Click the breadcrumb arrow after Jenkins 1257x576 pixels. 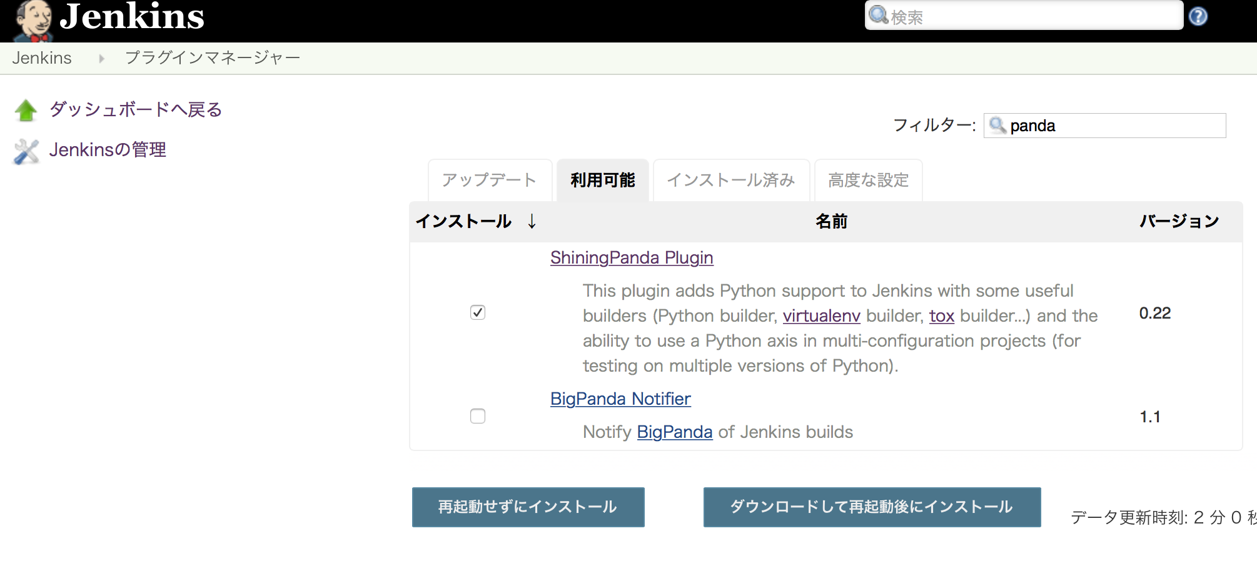[x=100, y=57]
